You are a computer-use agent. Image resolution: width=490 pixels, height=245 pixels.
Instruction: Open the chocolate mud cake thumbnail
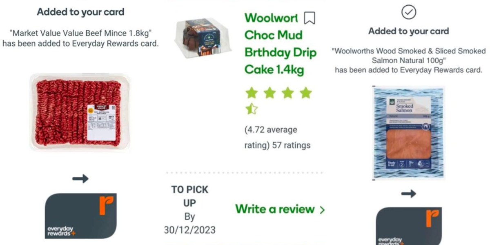tap(203, 38)
